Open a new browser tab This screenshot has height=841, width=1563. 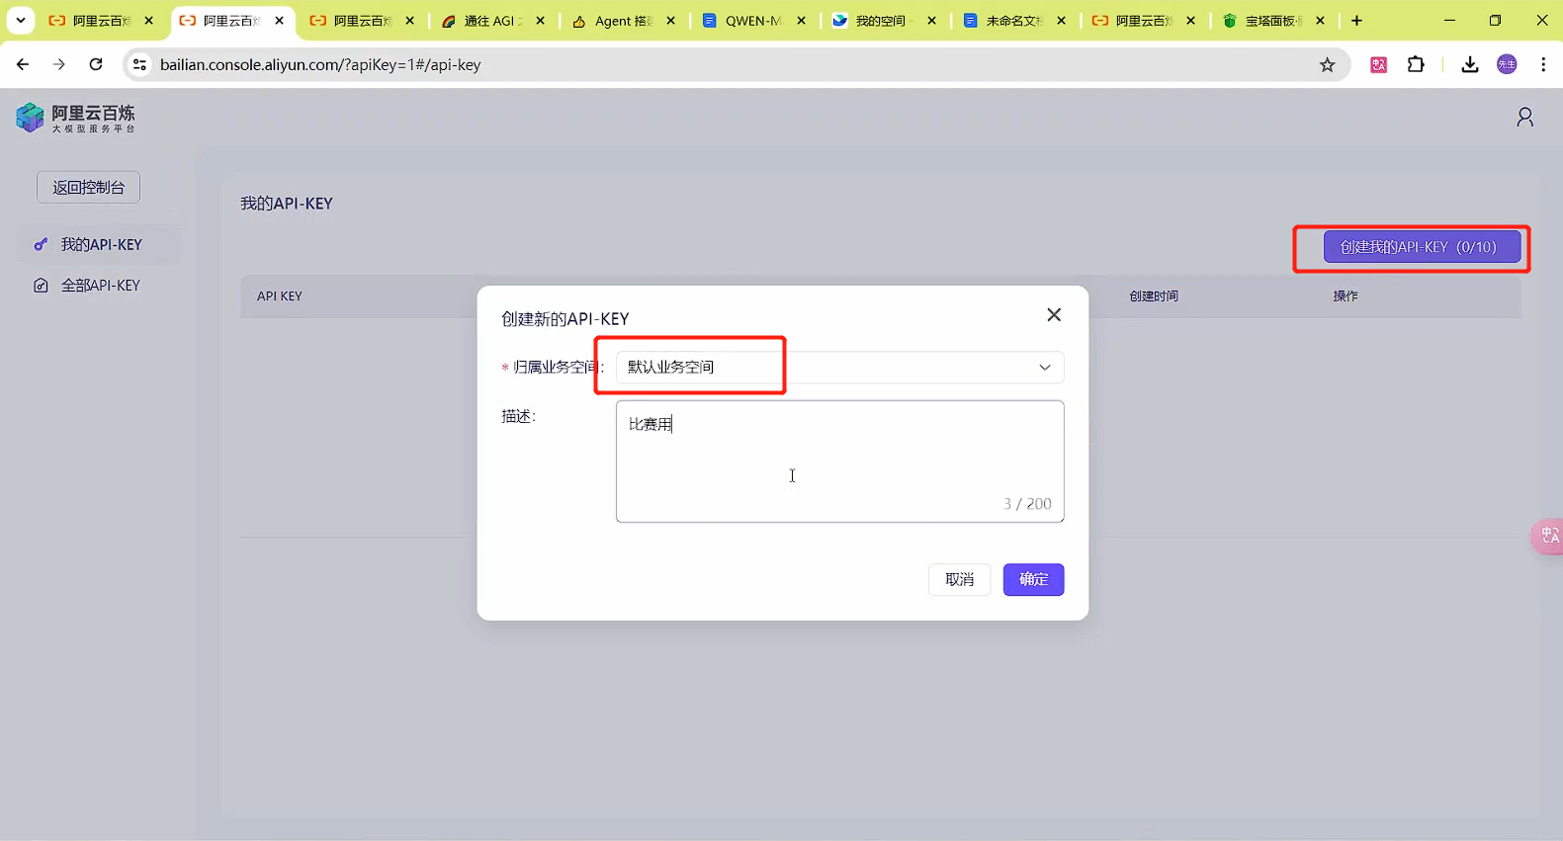(1356, 20)
